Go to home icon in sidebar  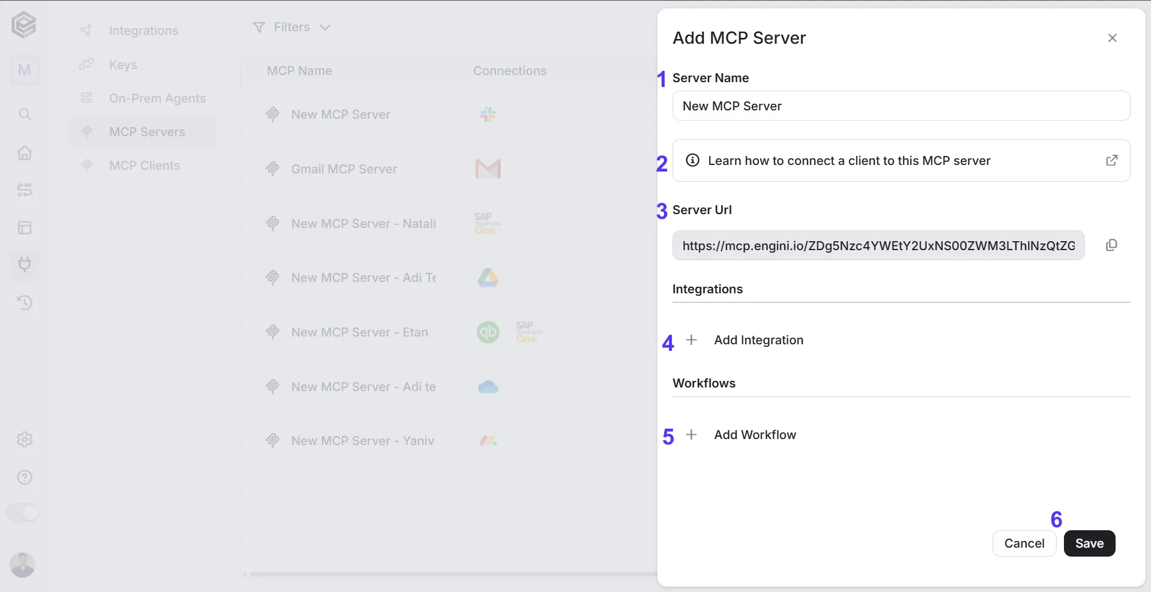[25, 153]
